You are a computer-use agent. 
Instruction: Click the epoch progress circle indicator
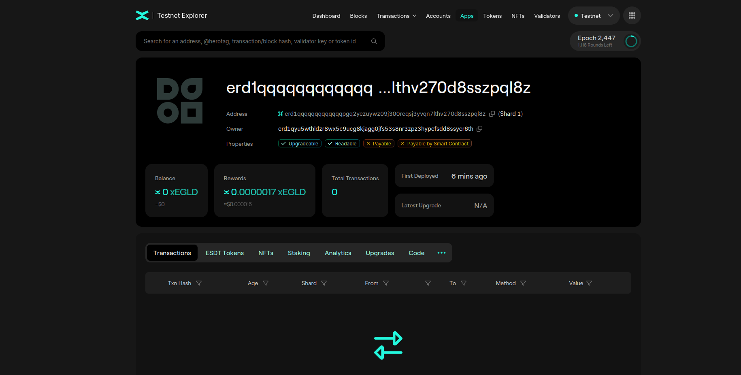tap(630, 41)
